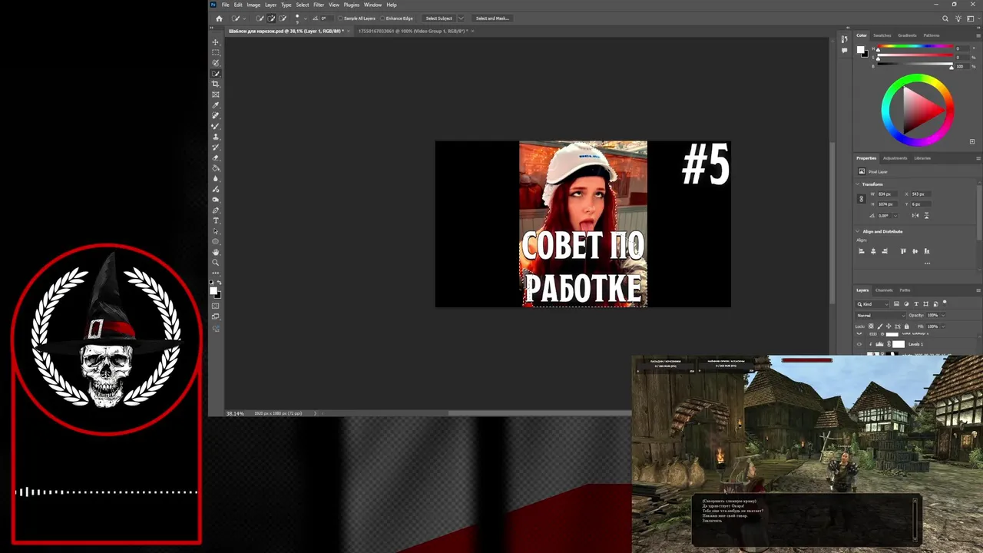
Task: Open rotation angle dropdown in Transform
Action: click(895, 216)
